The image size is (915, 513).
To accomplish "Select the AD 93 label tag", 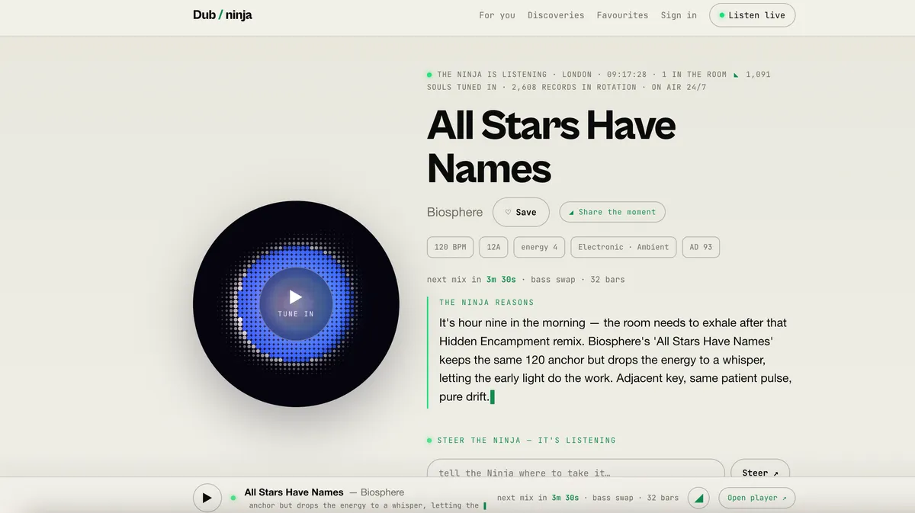I will [x=701, y=247].
